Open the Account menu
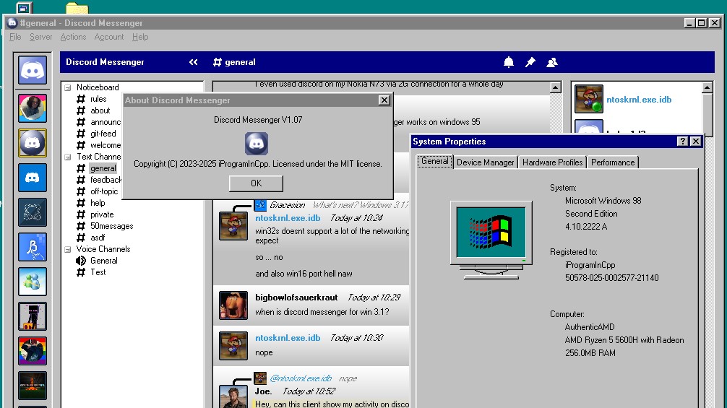Screen dimensions: 727x408 tap(109, 37)
